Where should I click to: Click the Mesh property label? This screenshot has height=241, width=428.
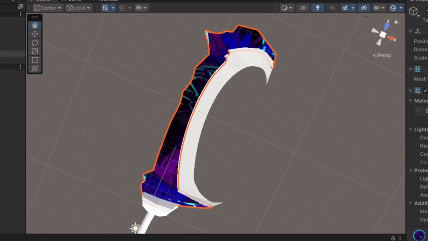click(x=420, y=79)
